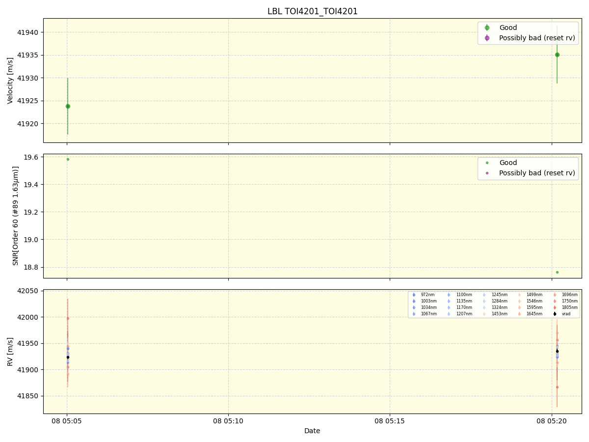Click the 1324nm legend marker
The height and width of the screenshot is (442, 589).
coord(484,307)
